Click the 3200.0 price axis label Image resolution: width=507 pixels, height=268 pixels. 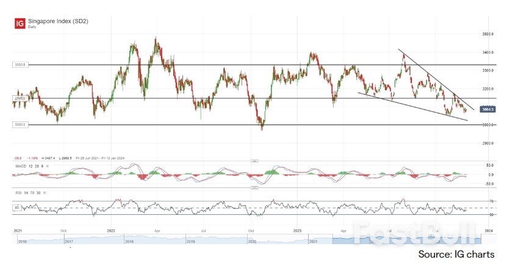click(487, 89)
